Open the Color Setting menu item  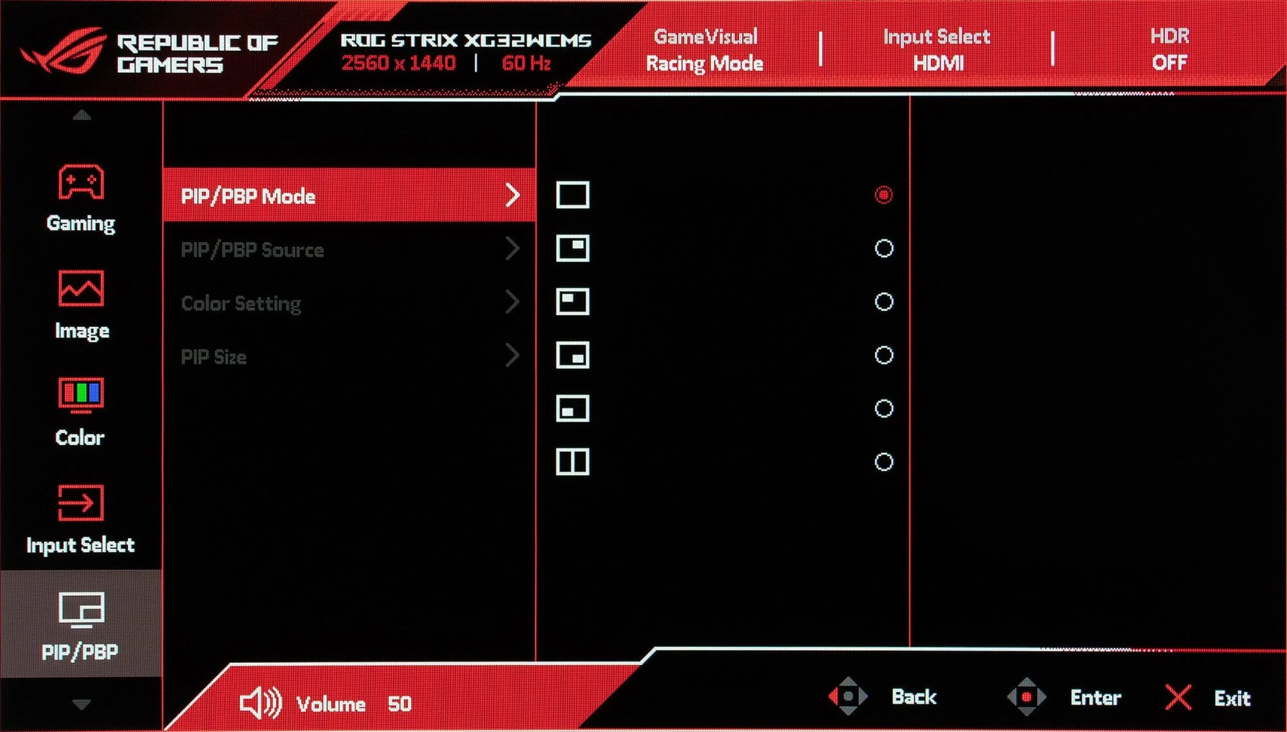[349, 302]
